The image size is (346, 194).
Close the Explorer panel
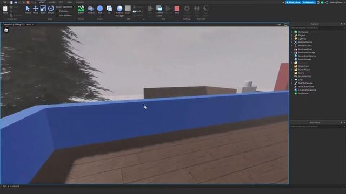click(x=344, y=24)
